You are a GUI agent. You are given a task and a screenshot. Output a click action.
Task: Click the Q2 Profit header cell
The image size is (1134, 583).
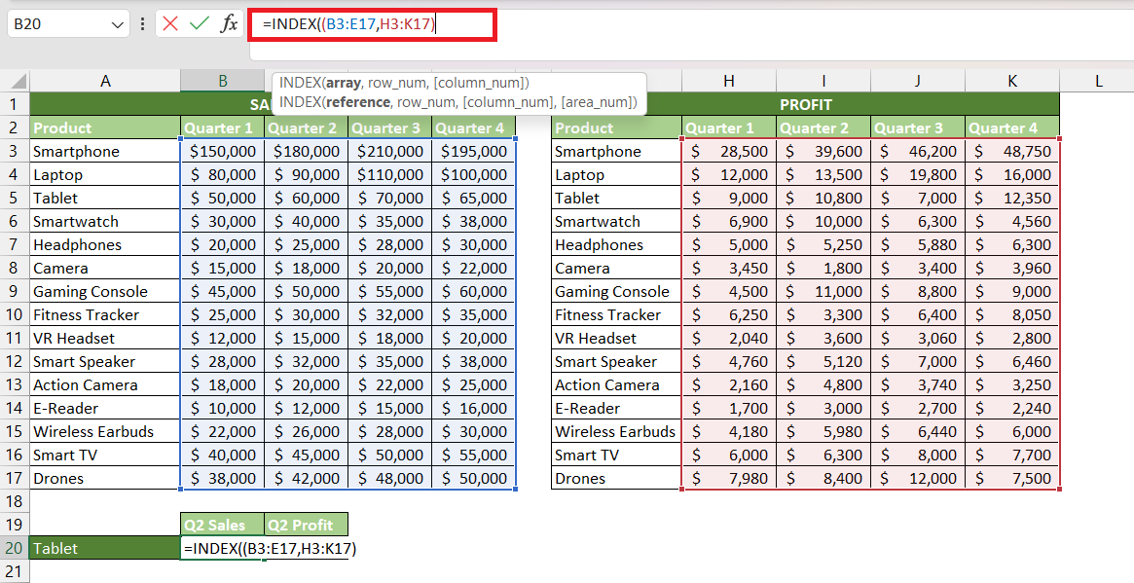tap(306, 525)
